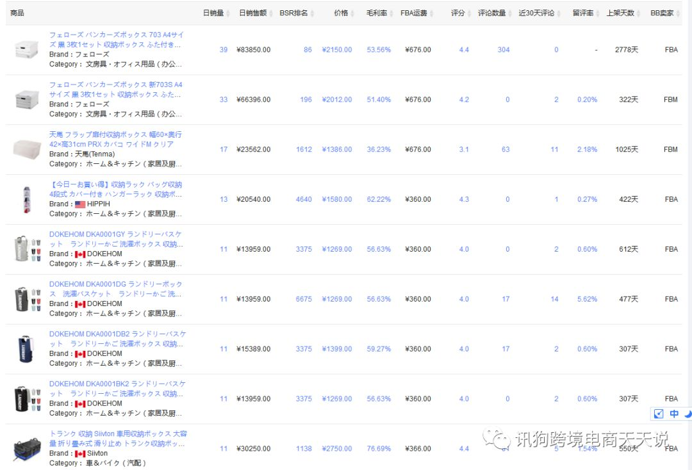The width and height of the screenshot is (692, 470).
Task: Open the HIPPIH hanging rack product image
Action: tap(27, 199)
